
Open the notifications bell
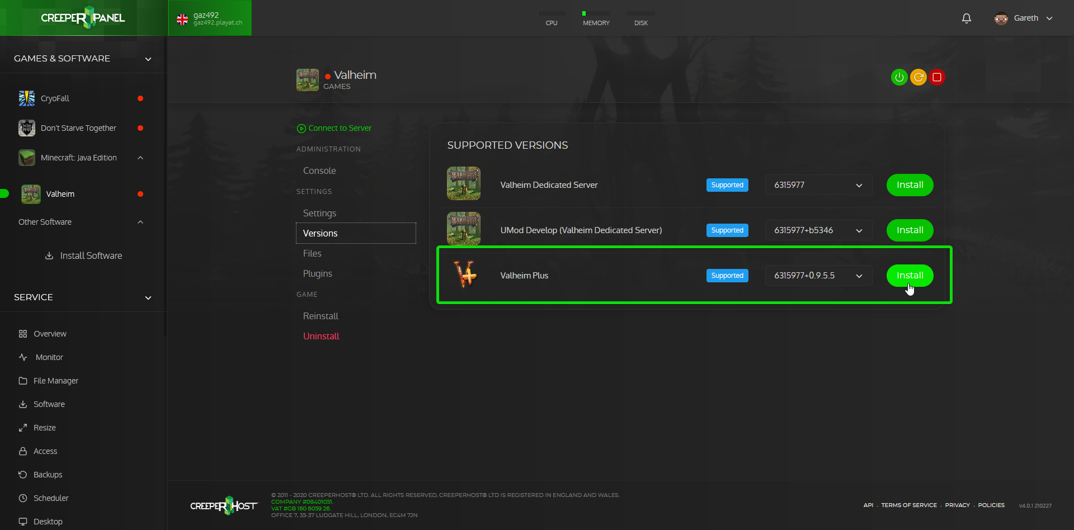(966, 18)
